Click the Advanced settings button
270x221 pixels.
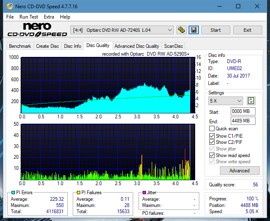(239, 171)
